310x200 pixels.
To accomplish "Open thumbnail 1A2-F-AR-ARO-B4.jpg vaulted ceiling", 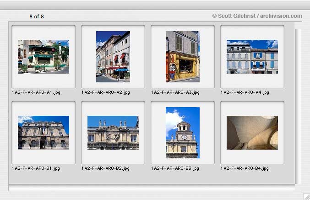I will (252, 133).
